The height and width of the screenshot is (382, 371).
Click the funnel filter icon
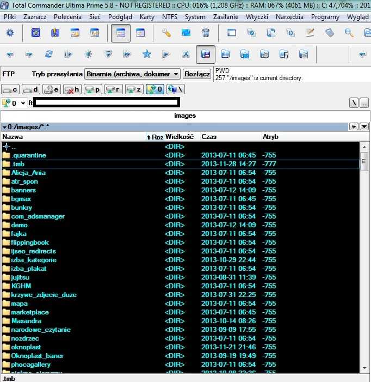click(x=108, y=54)
